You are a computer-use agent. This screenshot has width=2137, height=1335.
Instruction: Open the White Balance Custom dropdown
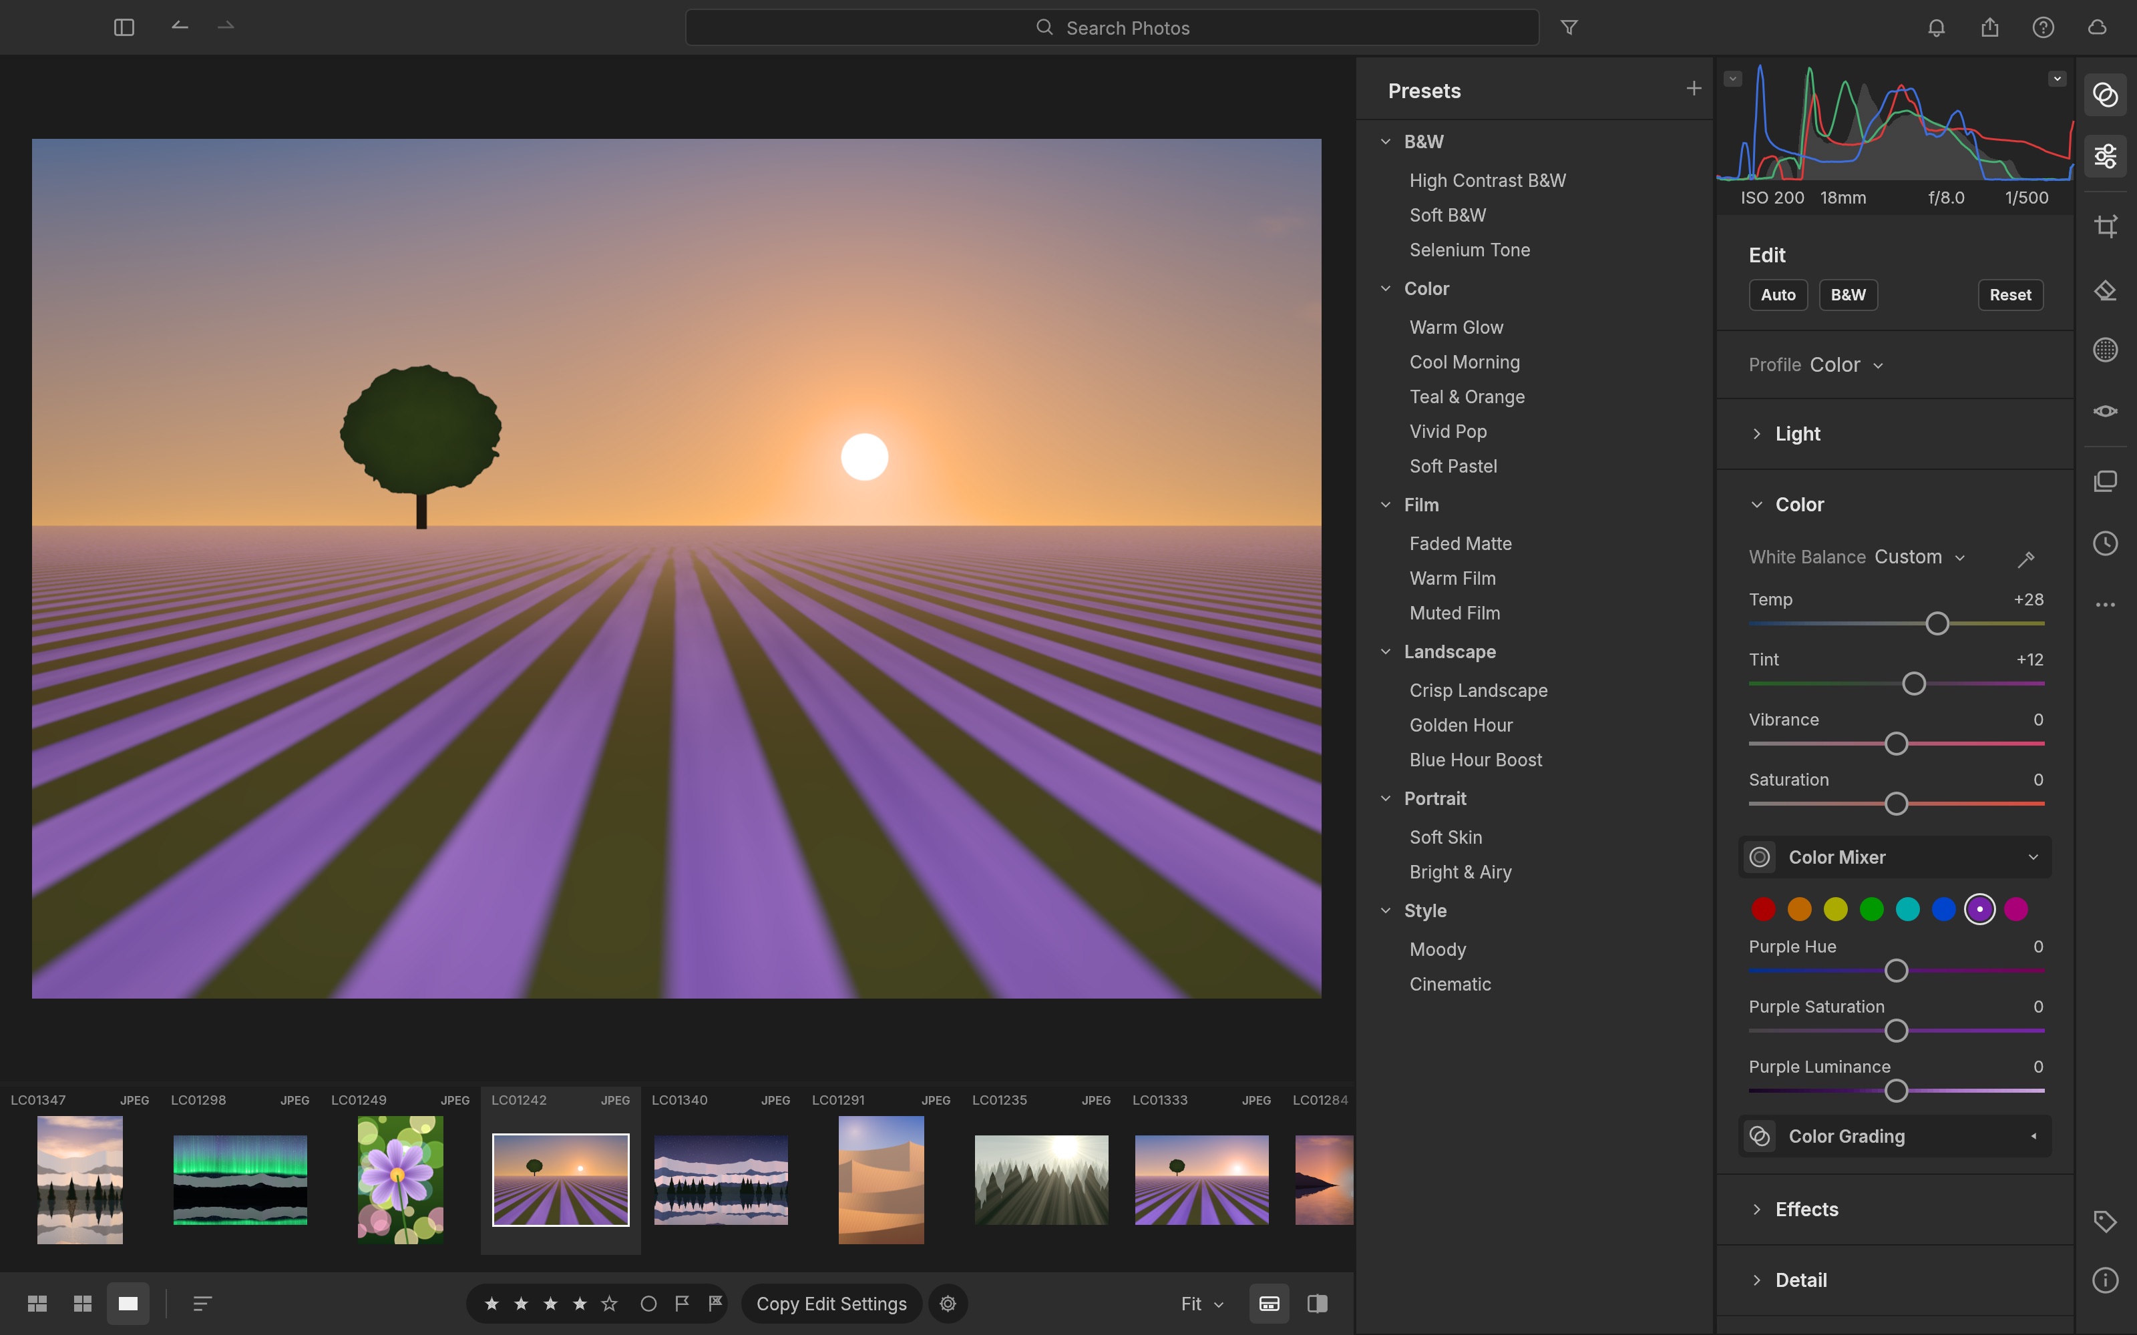coord(1919,557)
